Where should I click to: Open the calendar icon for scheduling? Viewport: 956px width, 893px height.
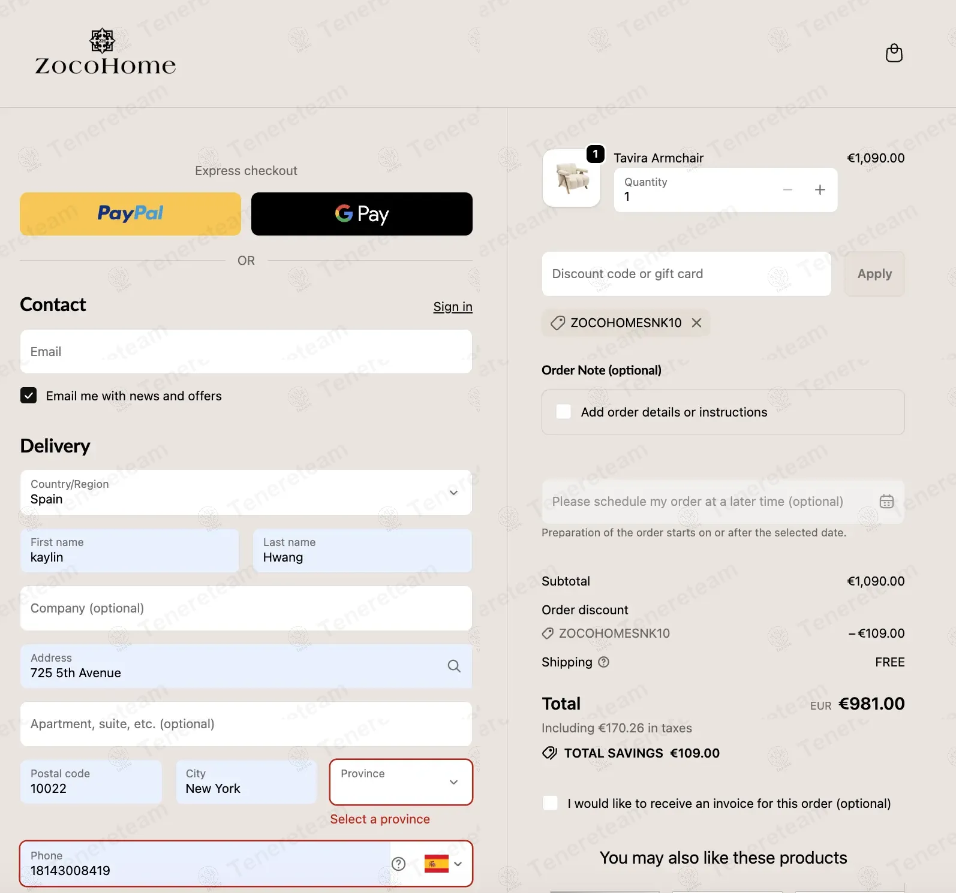pos(886,502)
